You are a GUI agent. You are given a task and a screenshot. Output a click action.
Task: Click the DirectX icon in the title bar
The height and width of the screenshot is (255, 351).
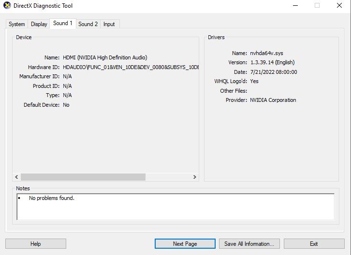tap(6, 6)
